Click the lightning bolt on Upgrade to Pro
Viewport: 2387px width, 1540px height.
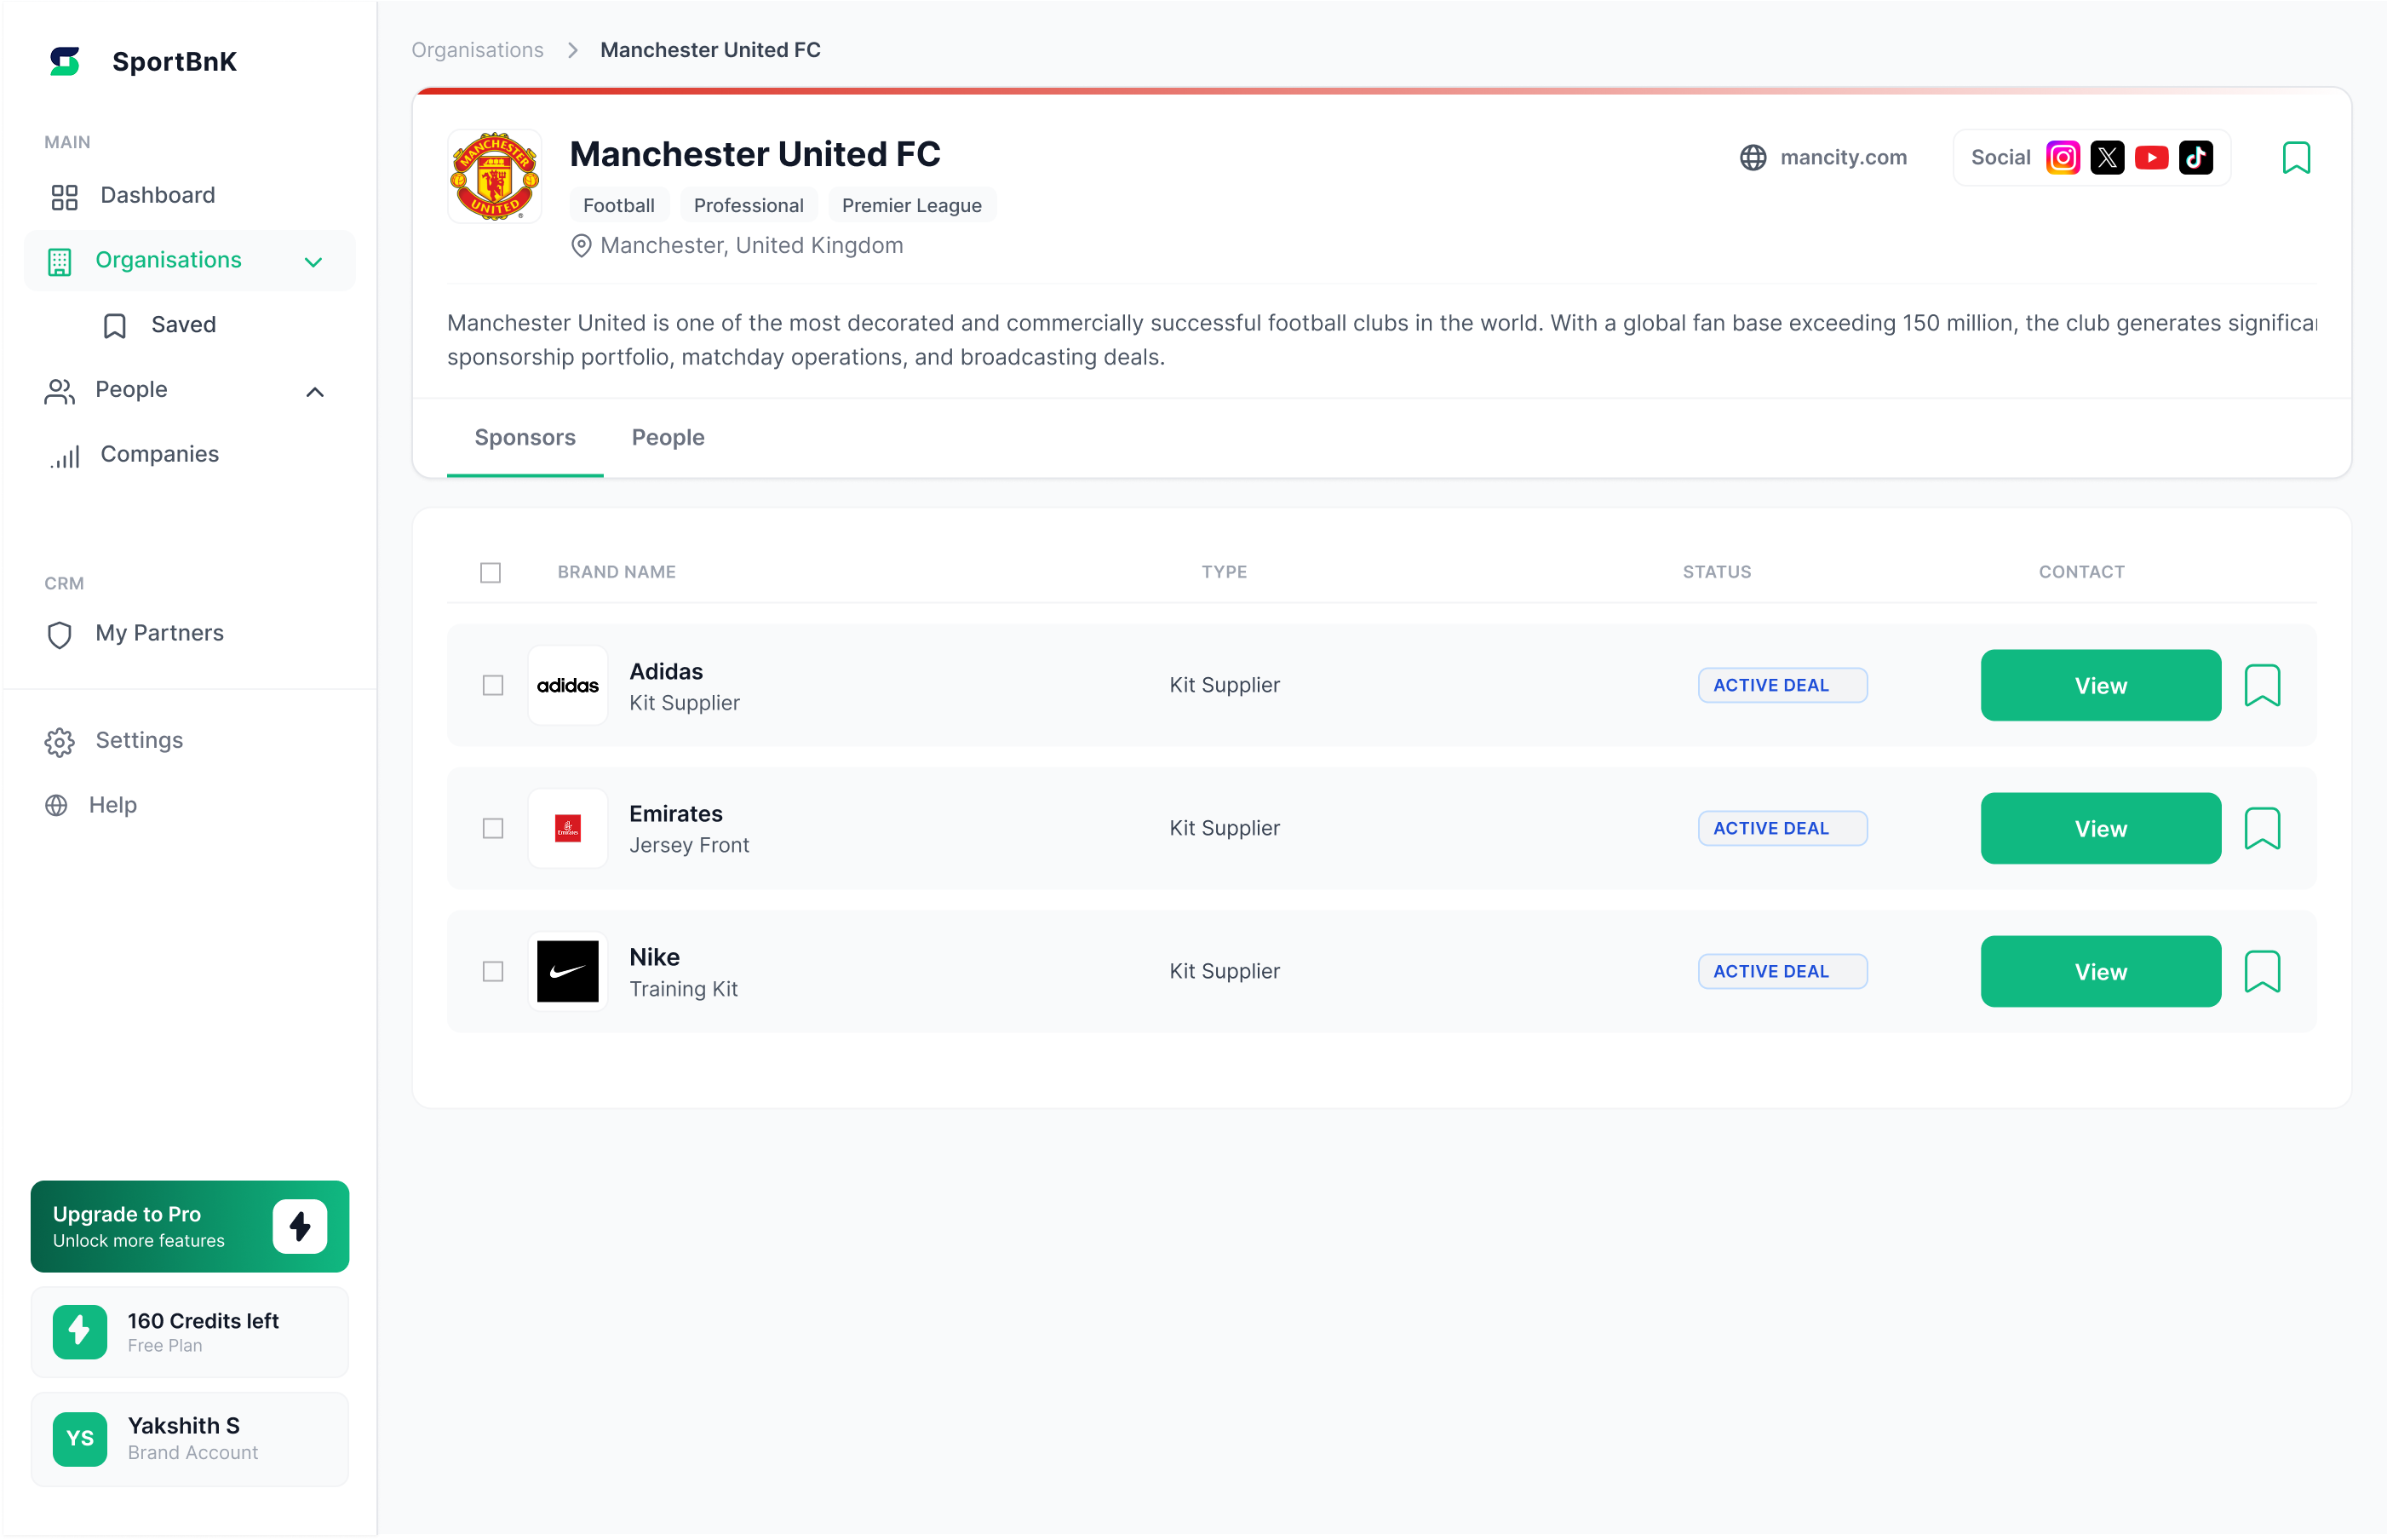pos(300,1227)
